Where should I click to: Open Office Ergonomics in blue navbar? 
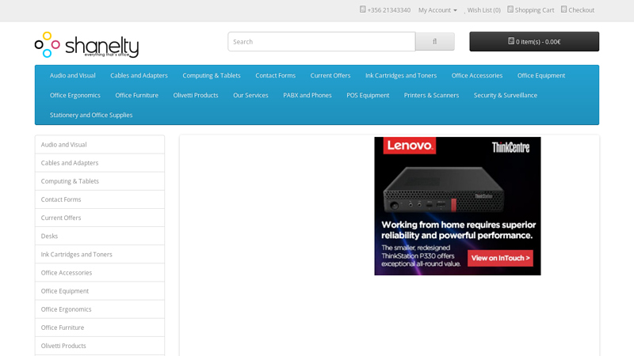click(74, 95)
